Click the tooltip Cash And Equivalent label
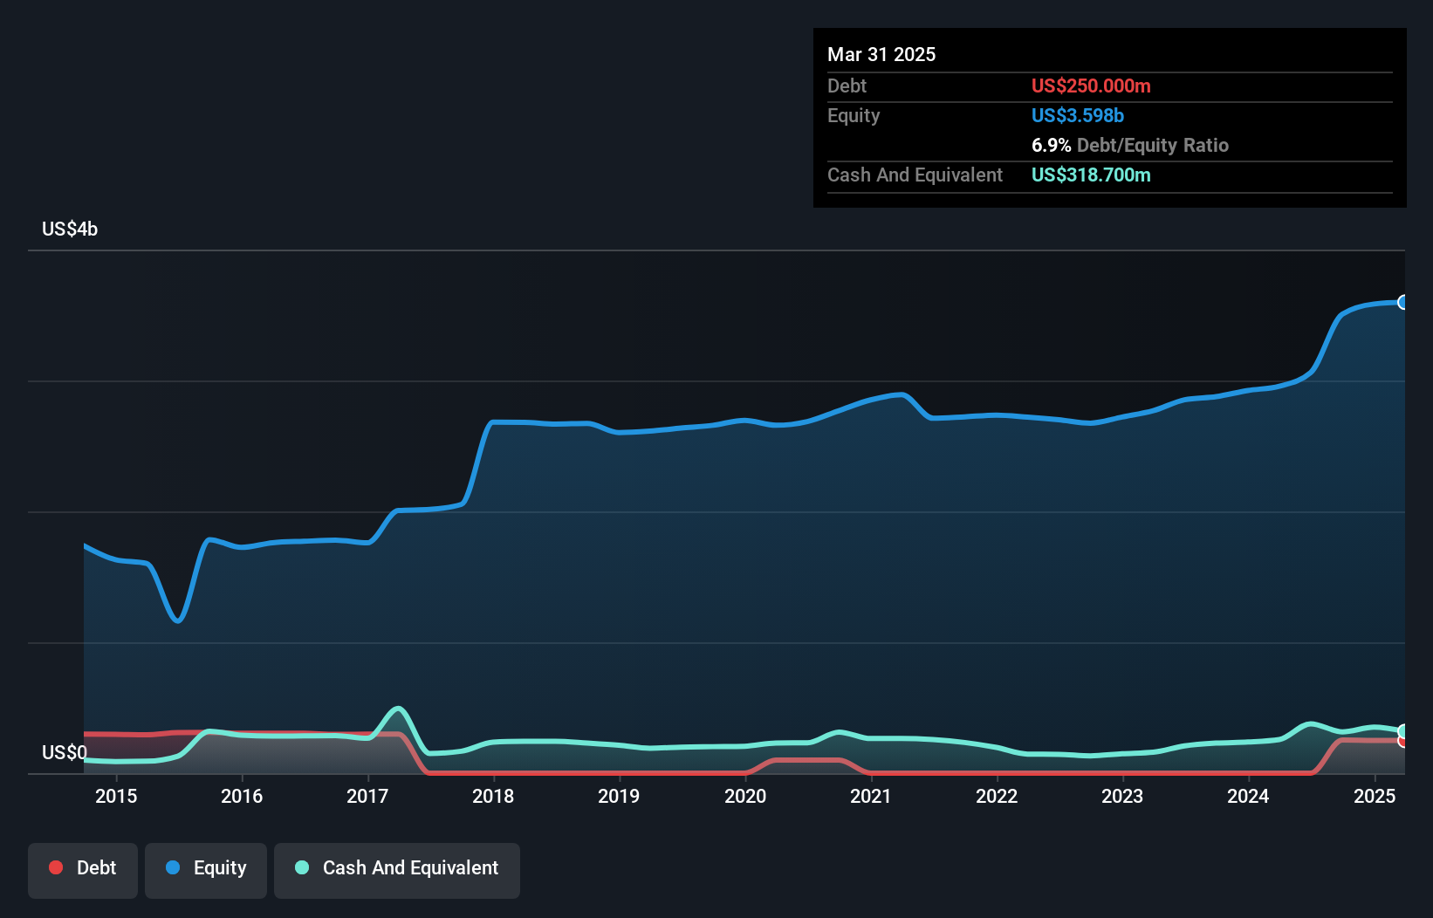The image size is (1433, 918). pos(915,175)
